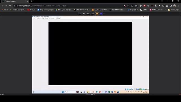This screenshot has height=102, width=181.
Task: Open the Машина menu in VirtualBox
Action: 39,18
